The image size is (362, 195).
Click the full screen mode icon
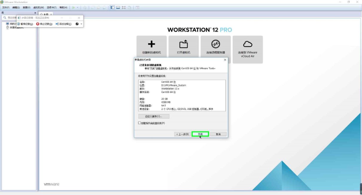pyautogui.click(x=124, y=7)
